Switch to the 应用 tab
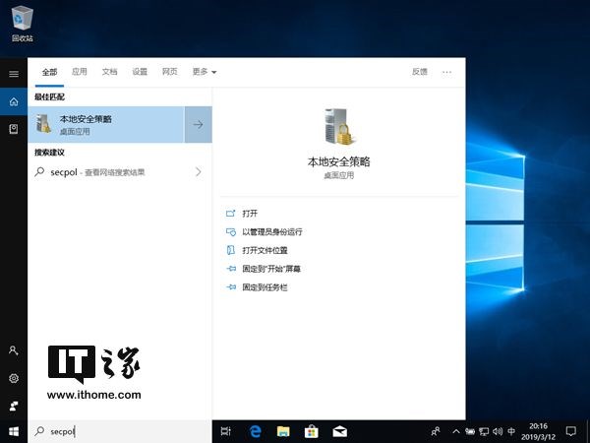Viewport: 590px width, 443px height. pos(80,72)
